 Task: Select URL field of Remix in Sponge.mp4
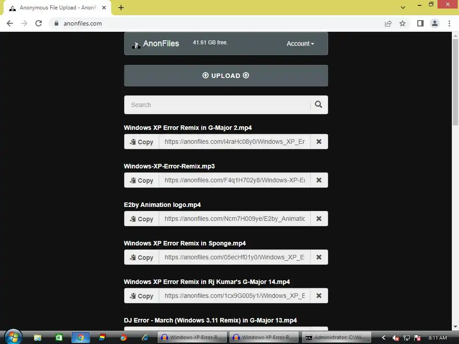tap(234, 258)
